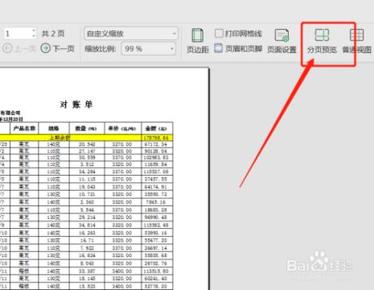Select the 规格 column header

[54, 128]
